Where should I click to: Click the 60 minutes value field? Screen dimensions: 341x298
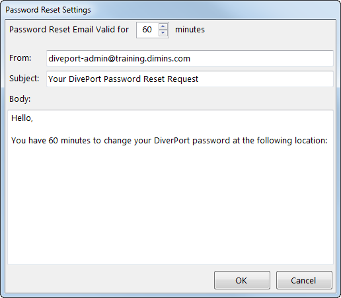coord(147,30)
